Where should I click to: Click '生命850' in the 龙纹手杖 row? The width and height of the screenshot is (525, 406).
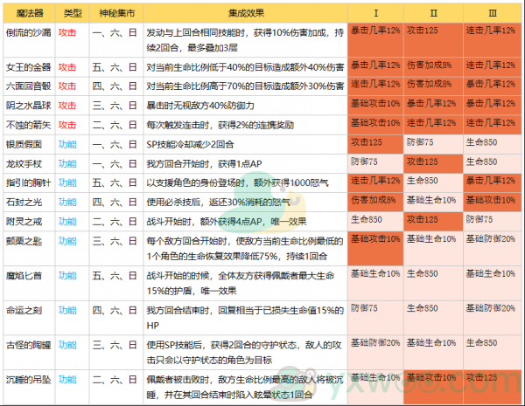pos(481,162)
